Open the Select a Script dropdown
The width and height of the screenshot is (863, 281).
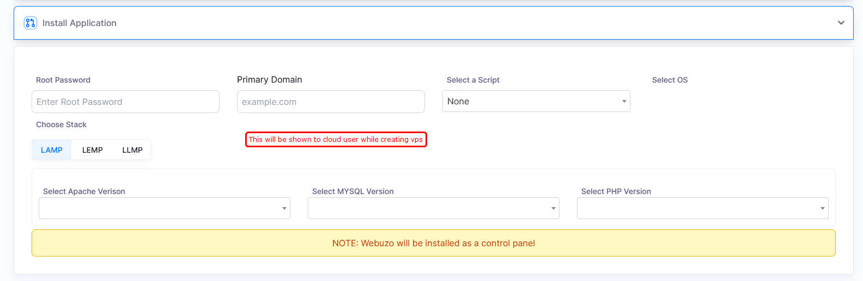[x=536, y=102]
